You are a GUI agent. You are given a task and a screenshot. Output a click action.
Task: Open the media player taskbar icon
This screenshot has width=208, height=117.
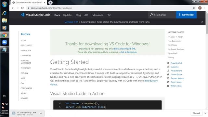tap(5, 28)
